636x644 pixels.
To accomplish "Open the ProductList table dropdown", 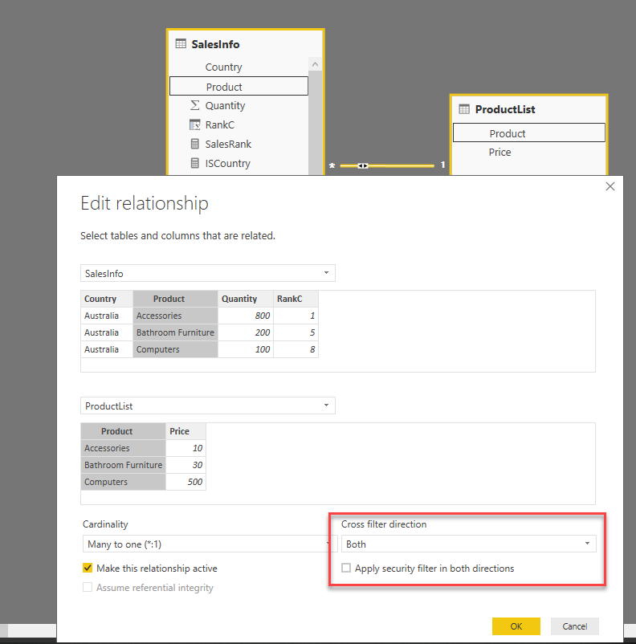I will point(208,406).
